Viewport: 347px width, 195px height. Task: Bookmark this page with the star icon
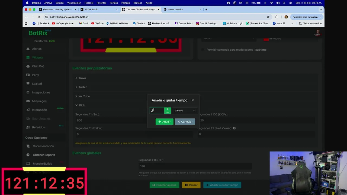point(268,17)
